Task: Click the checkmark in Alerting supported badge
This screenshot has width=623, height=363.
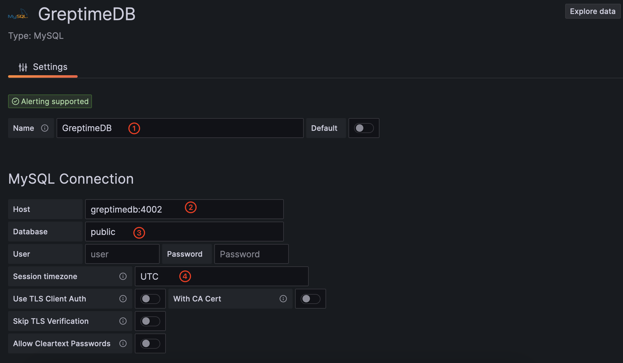Action: [x=16, y=101]
